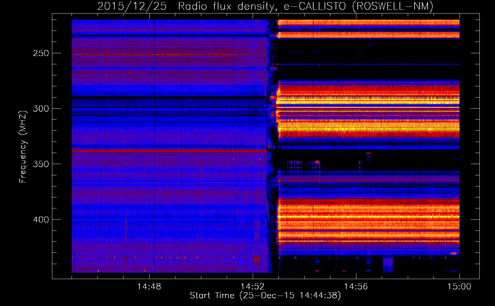Click the 14:48 time tick label
495x306 pixels.
coord(149,286)
